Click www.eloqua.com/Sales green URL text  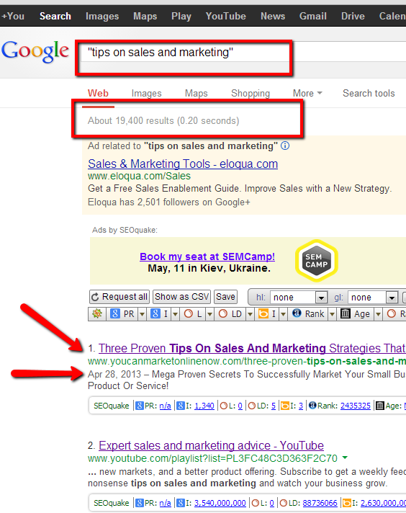[x=139, y=176]
